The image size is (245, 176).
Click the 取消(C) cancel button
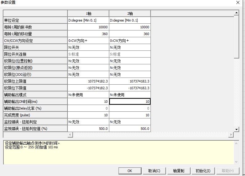154,171
